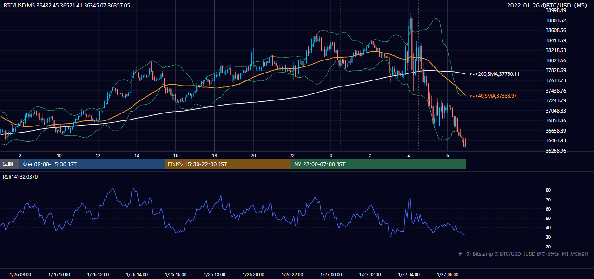
Task: Click the RSI(14) 32.0370 indicator label
Action: (20, 177)
